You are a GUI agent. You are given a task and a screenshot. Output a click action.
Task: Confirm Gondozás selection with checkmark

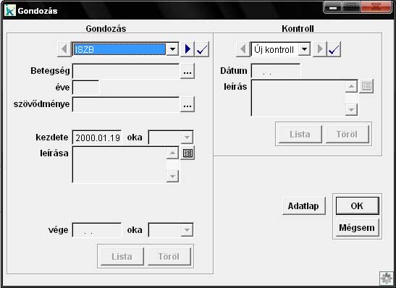pyautogui.click(x=202, y=49)
